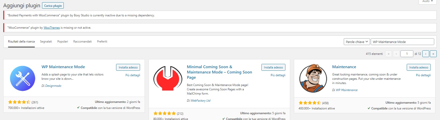The width and height of the screenshot is (440, 120).
Task: Select Risultati della ricerca tab
Action: click(21, 42)
